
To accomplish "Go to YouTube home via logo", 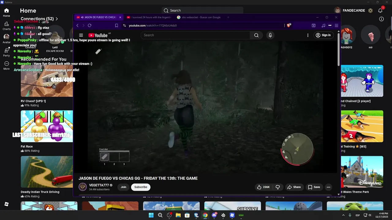I will coord(98,35).
